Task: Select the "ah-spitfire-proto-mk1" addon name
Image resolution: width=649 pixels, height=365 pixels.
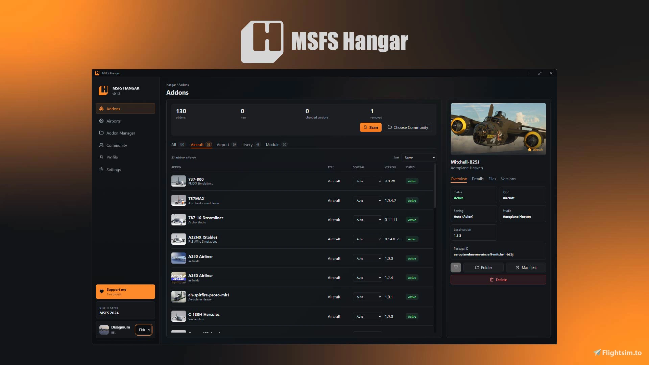Action: point(209,295)
